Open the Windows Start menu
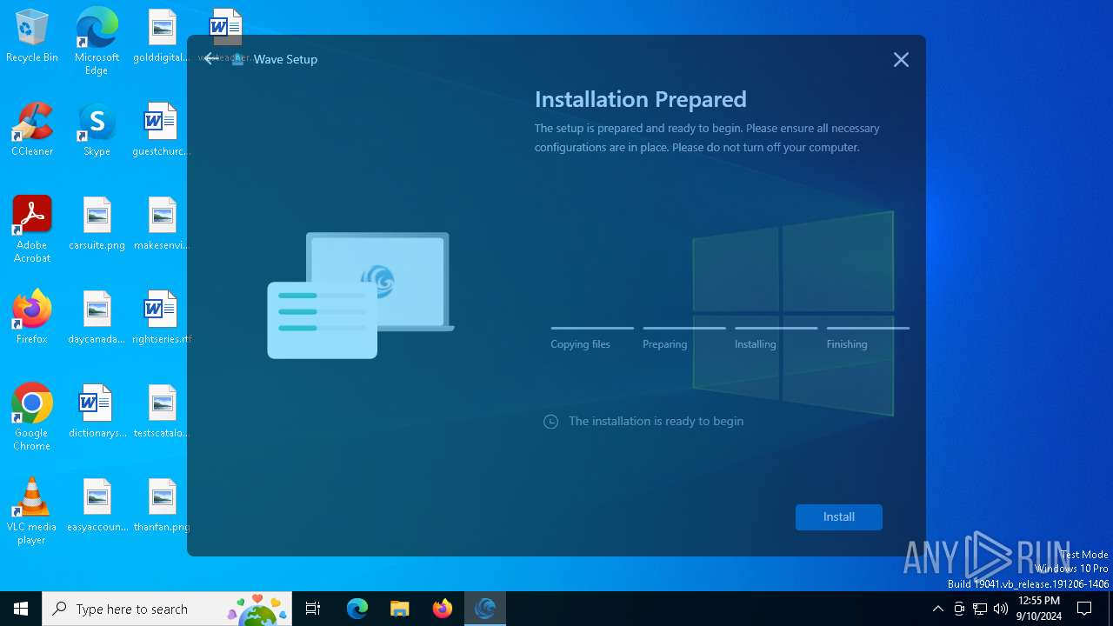 [x=21, y=609]
